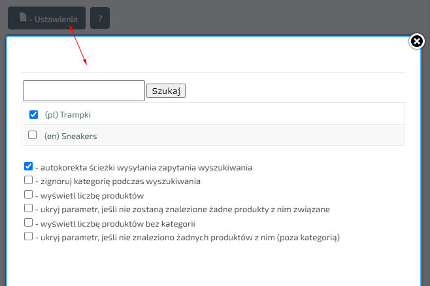430x286 pixels.
Task: Open the Ustawienia settings button
Action: 47,18
